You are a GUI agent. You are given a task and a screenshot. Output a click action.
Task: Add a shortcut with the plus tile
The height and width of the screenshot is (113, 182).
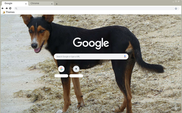[x=76, y=69]
